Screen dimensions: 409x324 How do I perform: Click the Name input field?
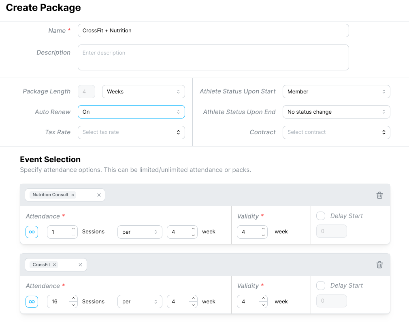coord(213,30)
